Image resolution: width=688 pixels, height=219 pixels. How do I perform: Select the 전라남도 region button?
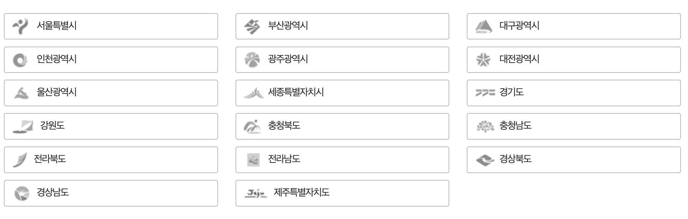point(342,160)
